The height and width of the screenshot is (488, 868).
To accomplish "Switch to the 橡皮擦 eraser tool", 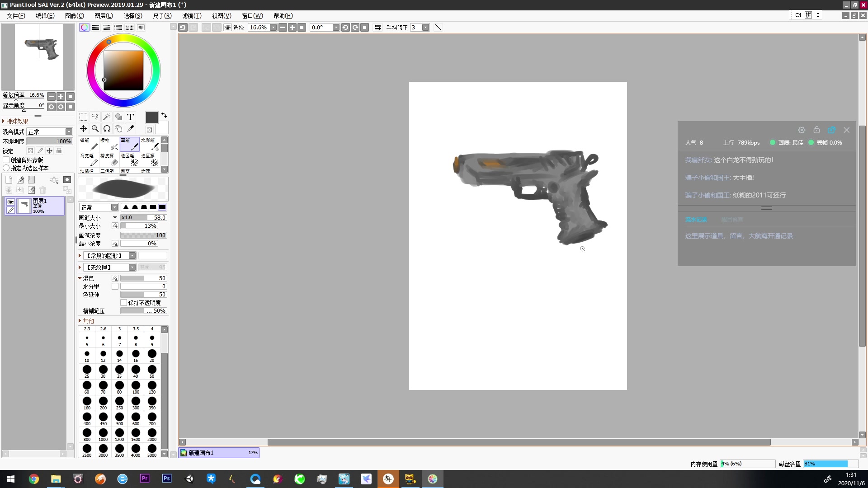I will click(109, 159).
